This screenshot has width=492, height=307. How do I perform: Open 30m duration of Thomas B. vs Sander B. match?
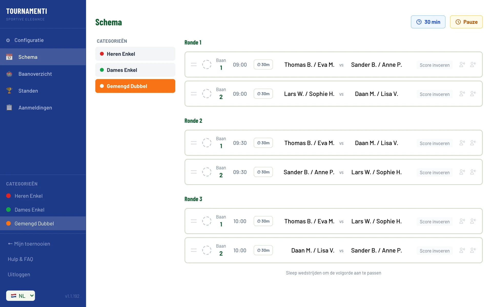(263, 64)
